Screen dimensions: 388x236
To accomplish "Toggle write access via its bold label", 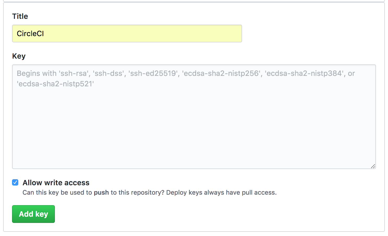I will point(56,183).
